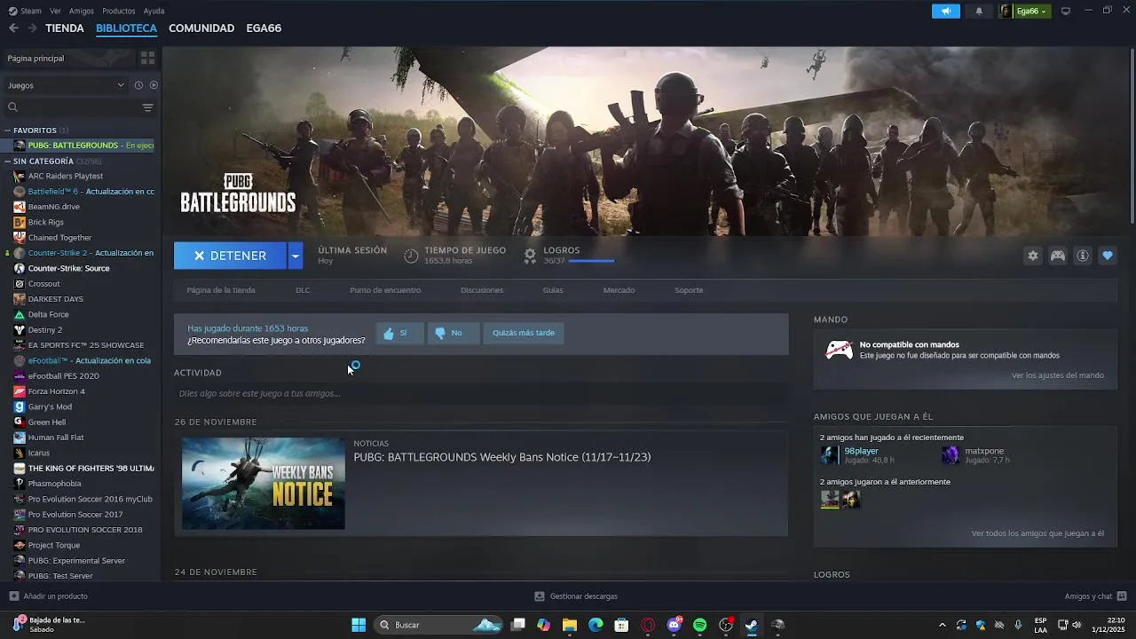Click the Logros achievements progress bar

coord(591,261)
